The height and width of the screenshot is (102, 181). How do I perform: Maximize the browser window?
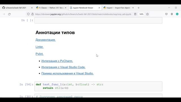click(176, 8)
